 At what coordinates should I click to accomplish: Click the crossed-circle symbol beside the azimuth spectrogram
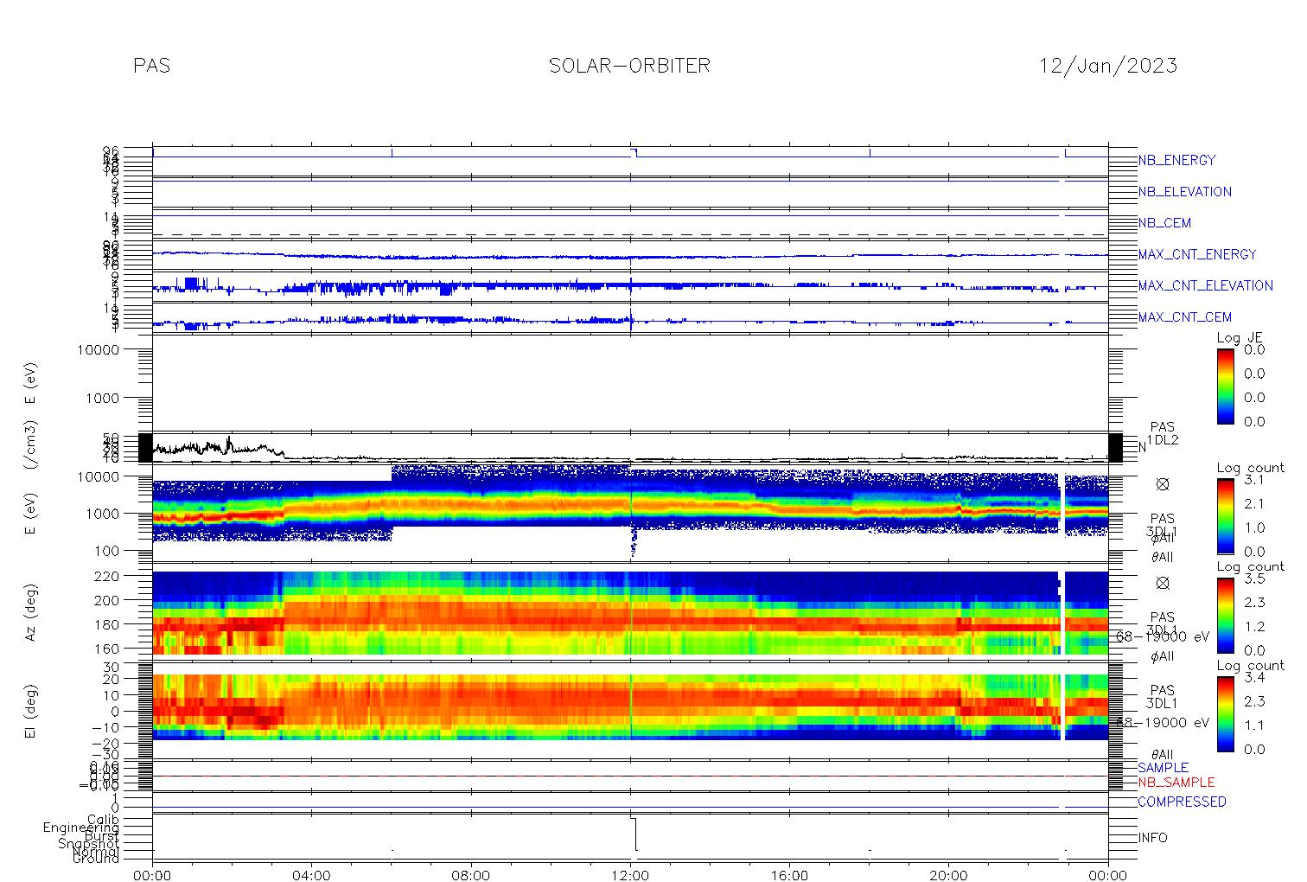(1163, 583)
